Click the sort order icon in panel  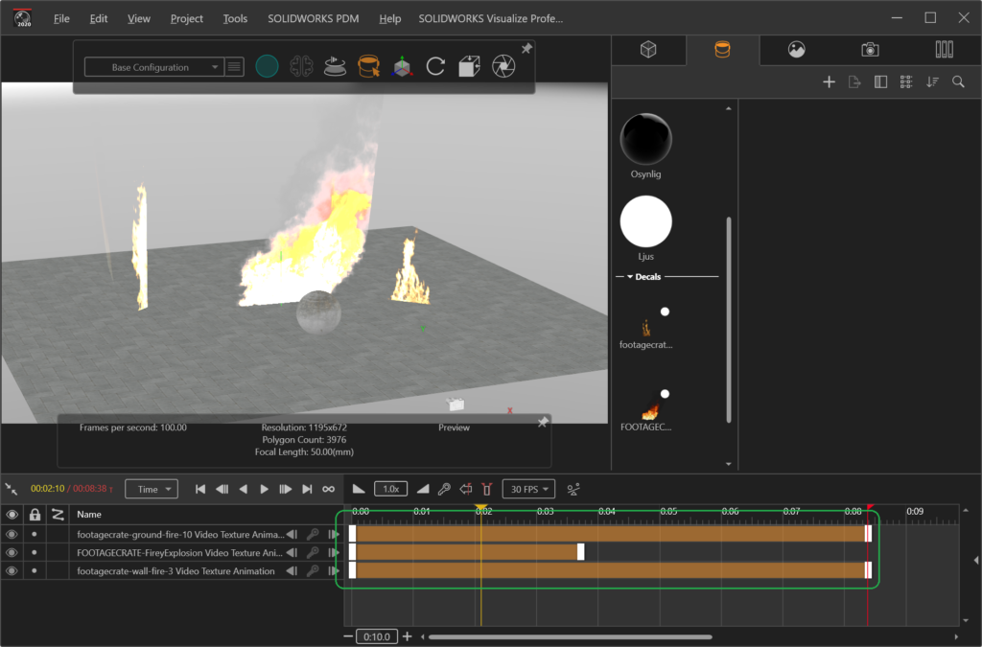click(x=932, y=82)
